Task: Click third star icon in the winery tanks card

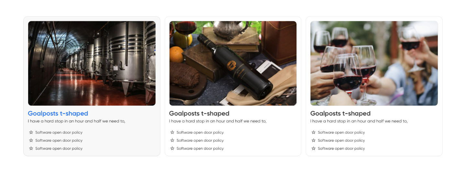Action: (31, 148)
